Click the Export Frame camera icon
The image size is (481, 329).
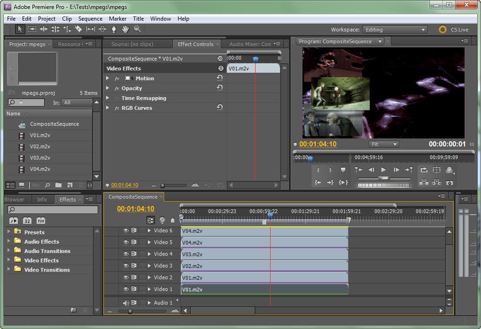tap(450, 183)
